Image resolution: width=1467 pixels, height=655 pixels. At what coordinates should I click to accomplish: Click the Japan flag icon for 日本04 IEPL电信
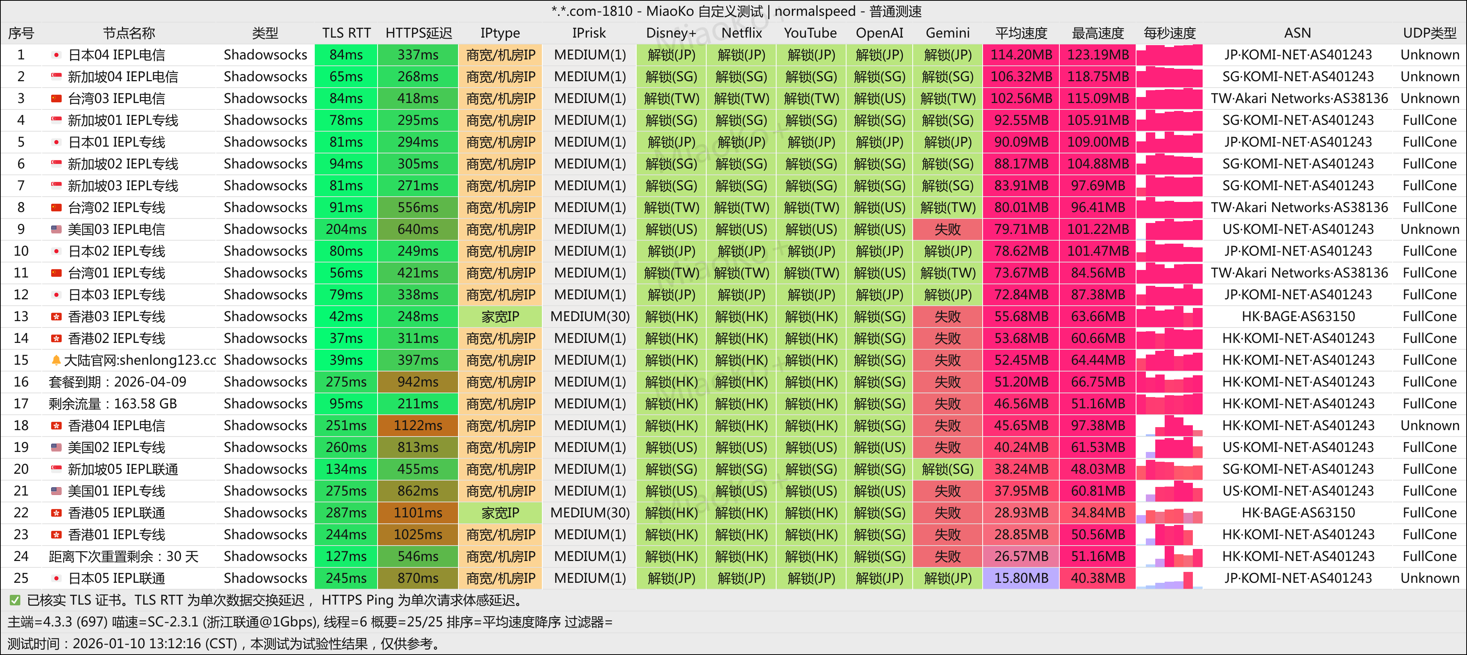pos(56,55)
